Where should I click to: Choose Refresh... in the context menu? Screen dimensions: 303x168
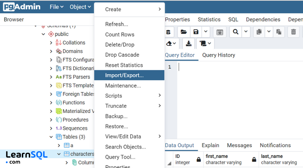(x=129, y=24)
